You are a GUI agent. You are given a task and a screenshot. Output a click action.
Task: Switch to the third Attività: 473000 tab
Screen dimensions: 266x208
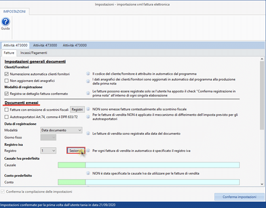(x=75, y=45)
